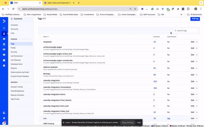Screen dimensions: 204x127
Task: Click Edit for the Birthday tag
Action: pyautogui.click(x=192, y=75)
